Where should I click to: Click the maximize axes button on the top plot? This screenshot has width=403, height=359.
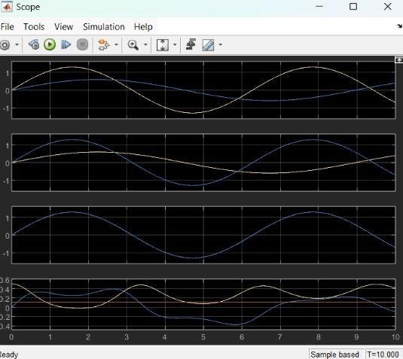[x=398, y=60]
